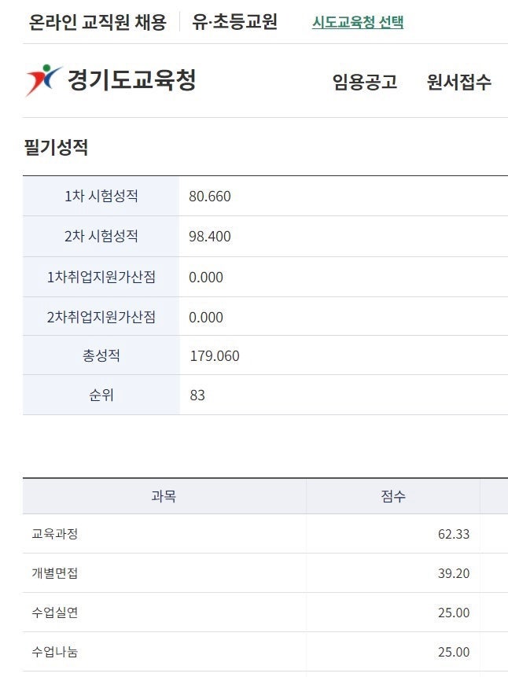Click the 경기도교육청 text title
Image resolution: width=508 pixels, height=677 pixels.
[131, 80]
